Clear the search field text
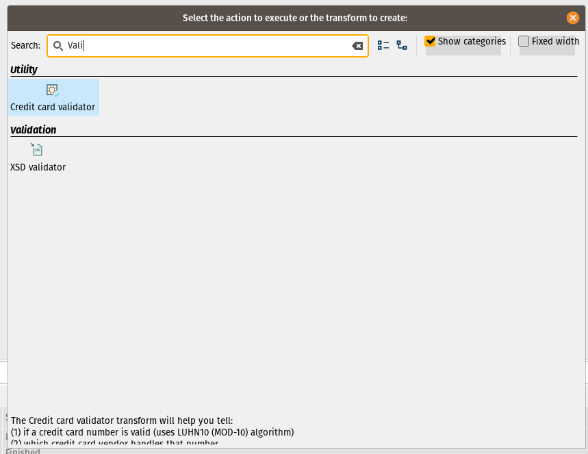The width and height of the screenshot is (588, 454). [x=357, y=46]
